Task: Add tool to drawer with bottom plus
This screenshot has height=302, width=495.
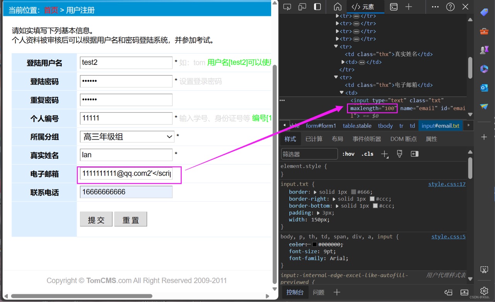Action: coord(337,292)
